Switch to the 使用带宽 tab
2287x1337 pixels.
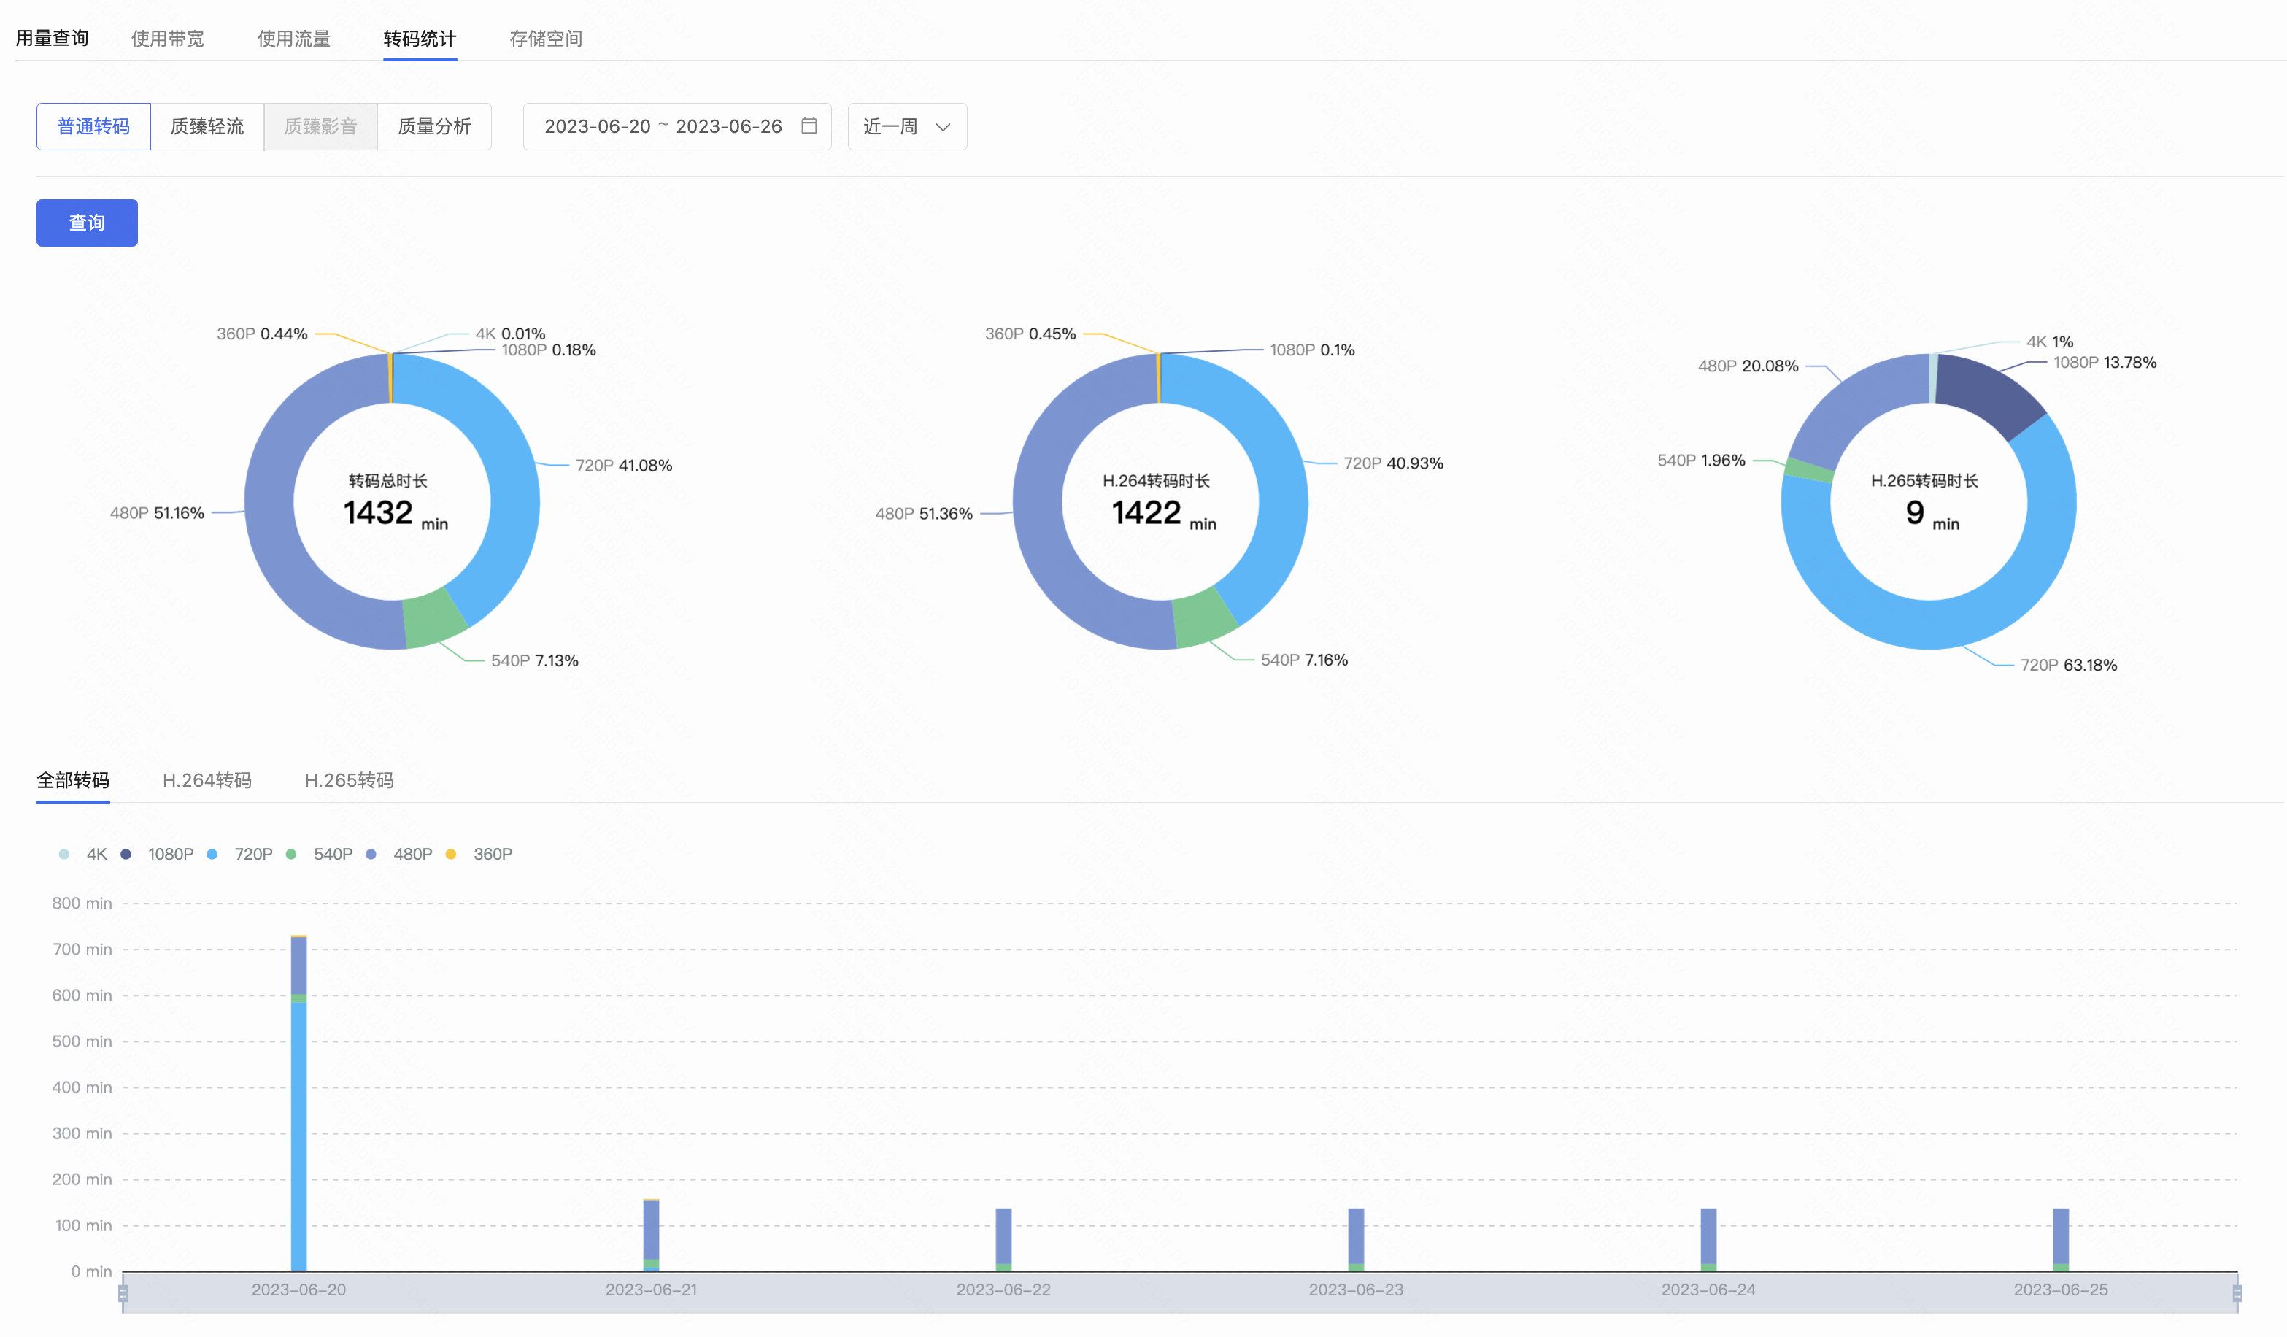coord(168,38)
